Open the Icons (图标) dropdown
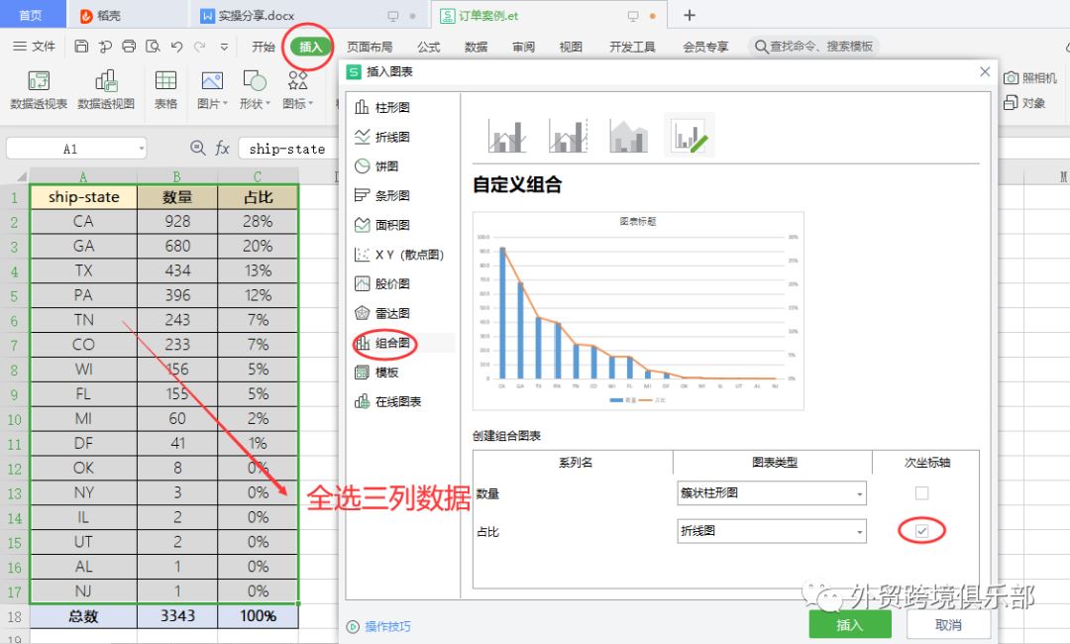Viewport: 1070px width, 644px height. [297, 89]
